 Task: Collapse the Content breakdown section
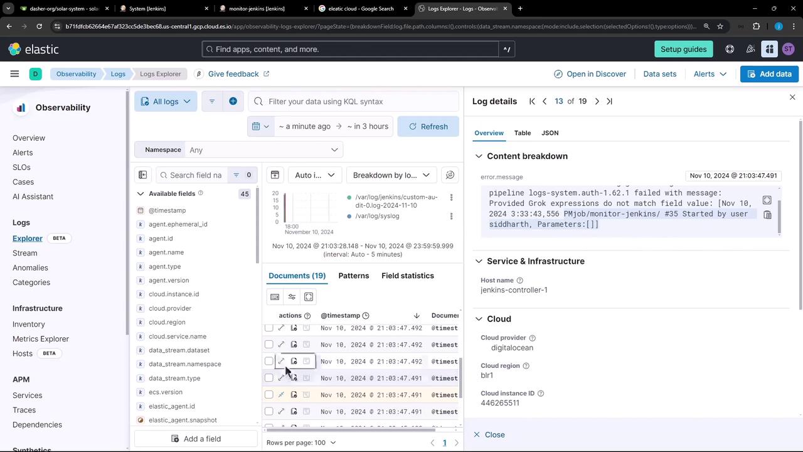point(479,156)
